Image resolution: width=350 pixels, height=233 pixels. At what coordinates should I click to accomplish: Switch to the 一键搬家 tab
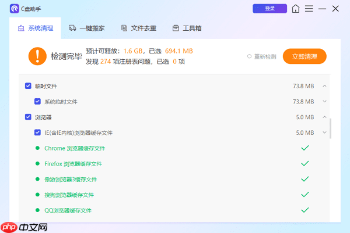[86, 28]
